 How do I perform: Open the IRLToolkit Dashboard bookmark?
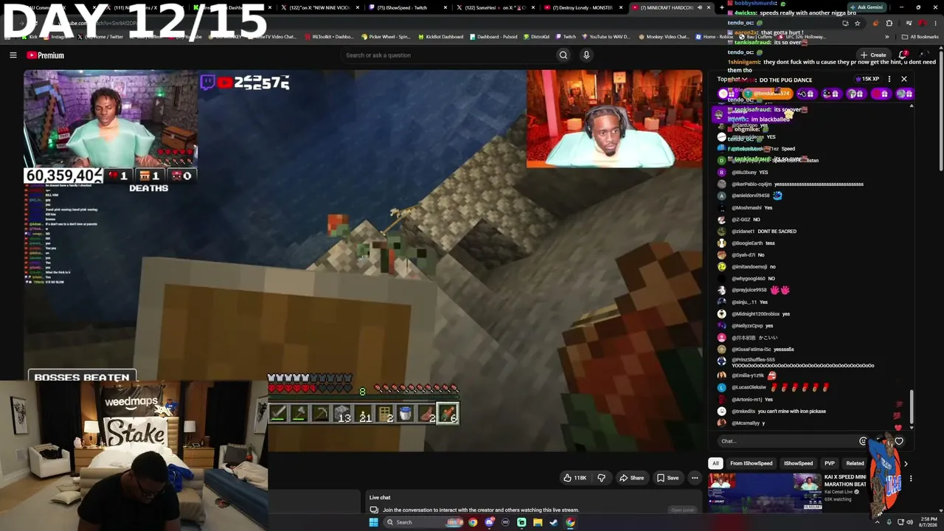328,37
